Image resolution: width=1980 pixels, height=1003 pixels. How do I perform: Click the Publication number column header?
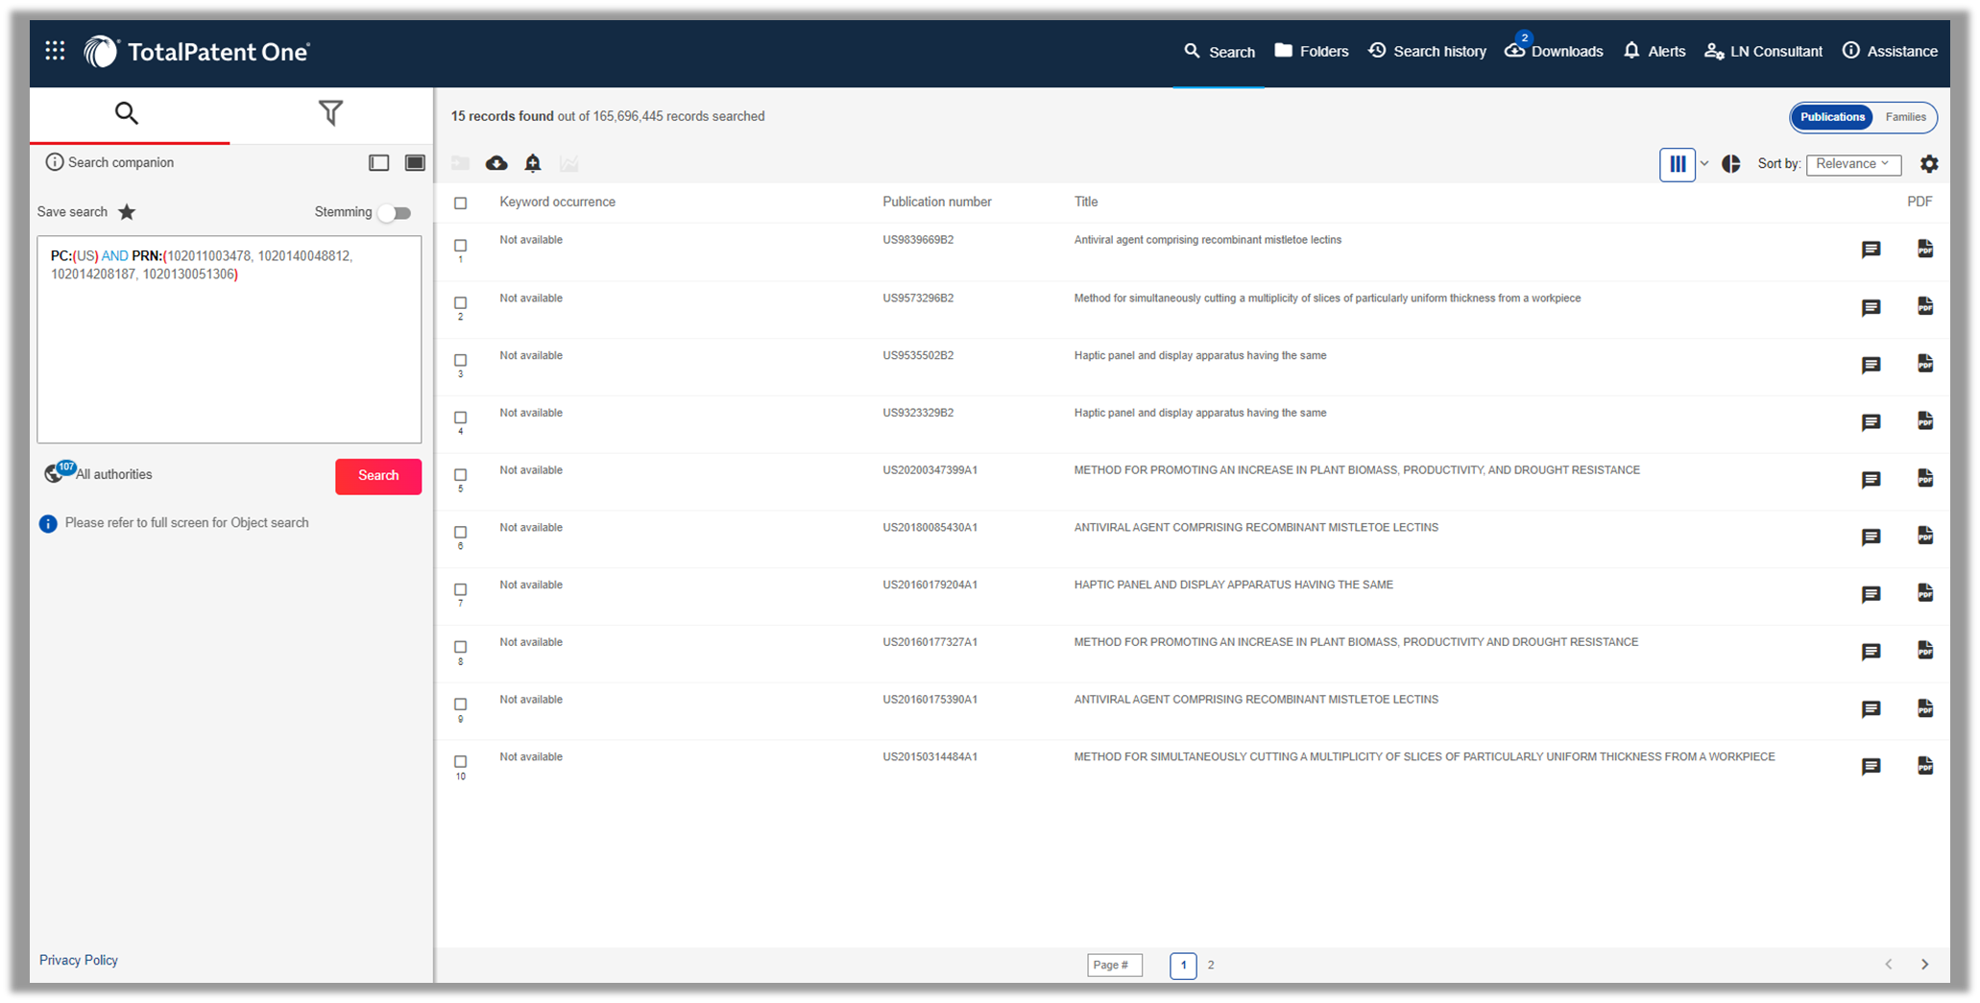(936, 202)
